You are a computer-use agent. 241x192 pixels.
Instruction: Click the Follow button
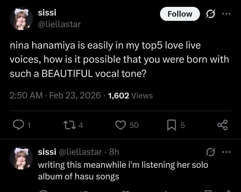coord(180,14)
